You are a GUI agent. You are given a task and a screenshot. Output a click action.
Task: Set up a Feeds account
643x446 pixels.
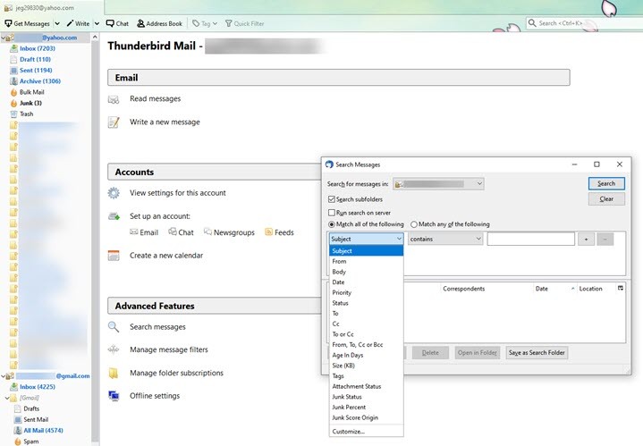click(279, 232)
